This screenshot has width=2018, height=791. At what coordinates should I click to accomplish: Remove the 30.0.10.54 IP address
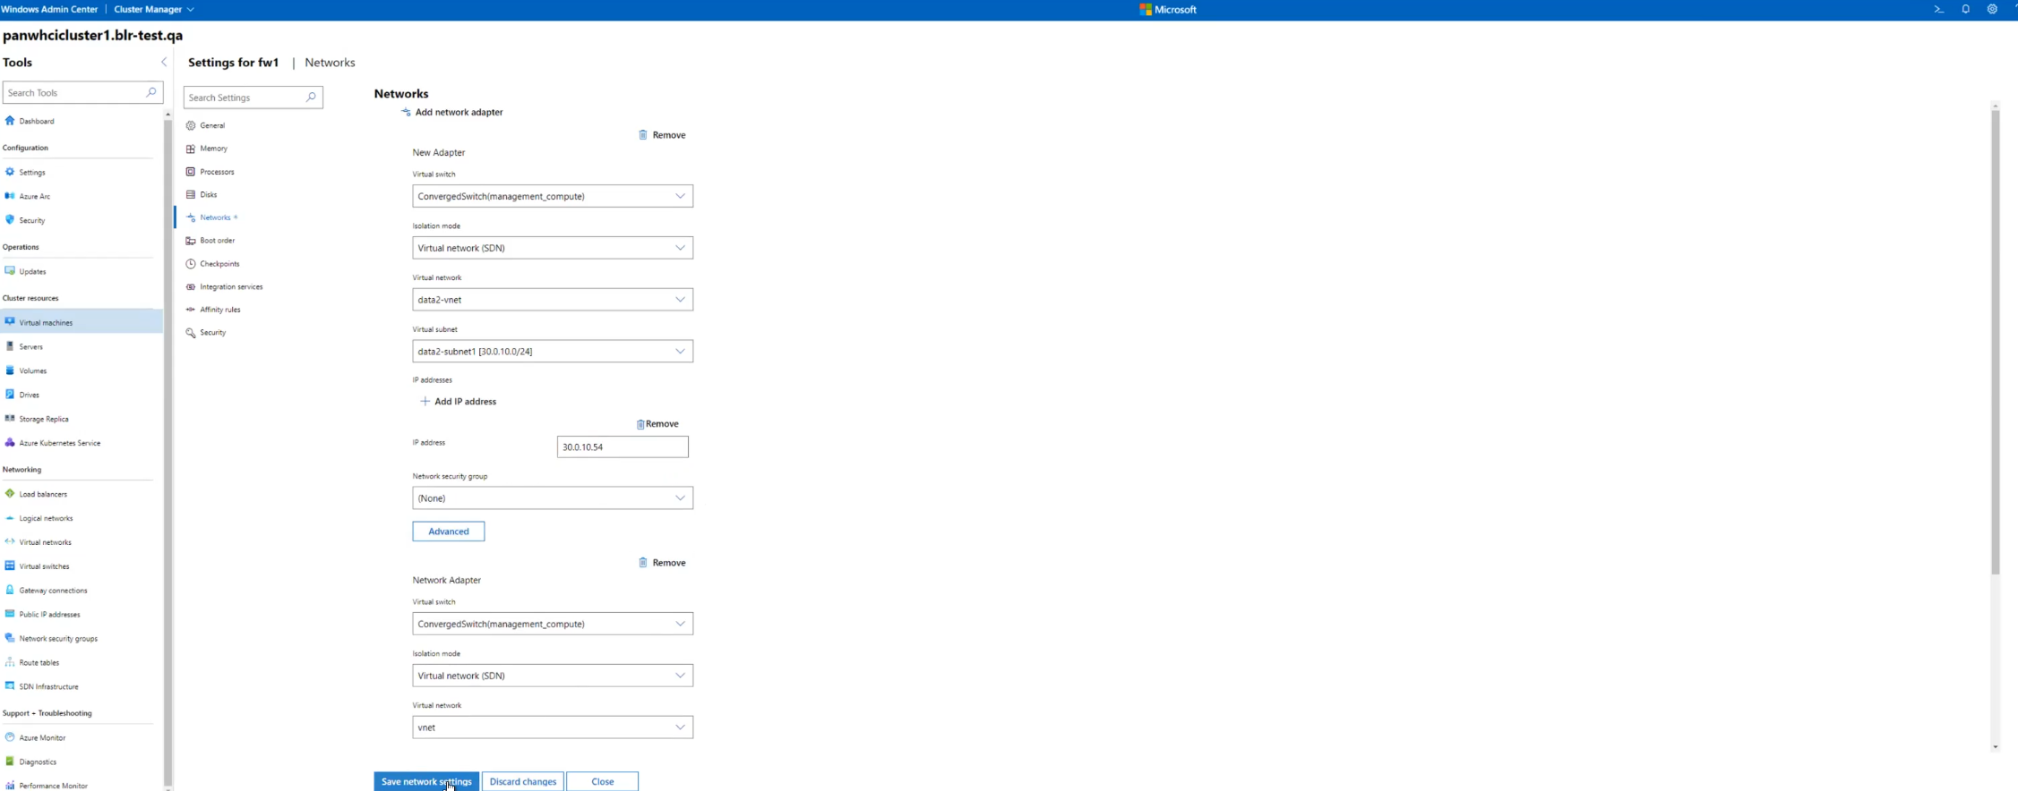coord(657,424)
